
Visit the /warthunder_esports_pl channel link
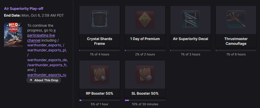(x=47, y=50)
